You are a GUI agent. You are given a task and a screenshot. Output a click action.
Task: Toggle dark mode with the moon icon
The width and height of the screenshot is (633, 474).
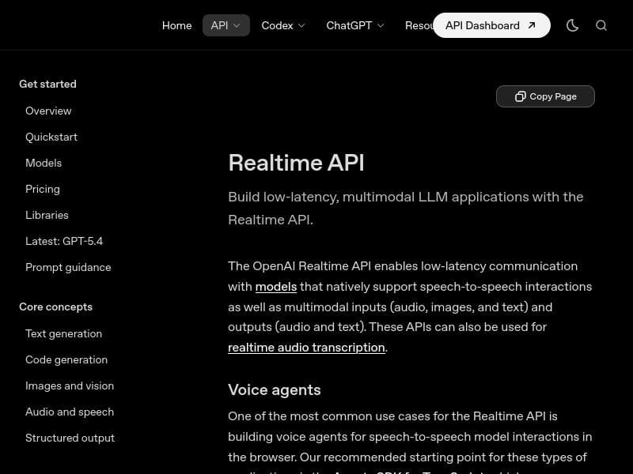pyautogui.click(x=572, y=25)
